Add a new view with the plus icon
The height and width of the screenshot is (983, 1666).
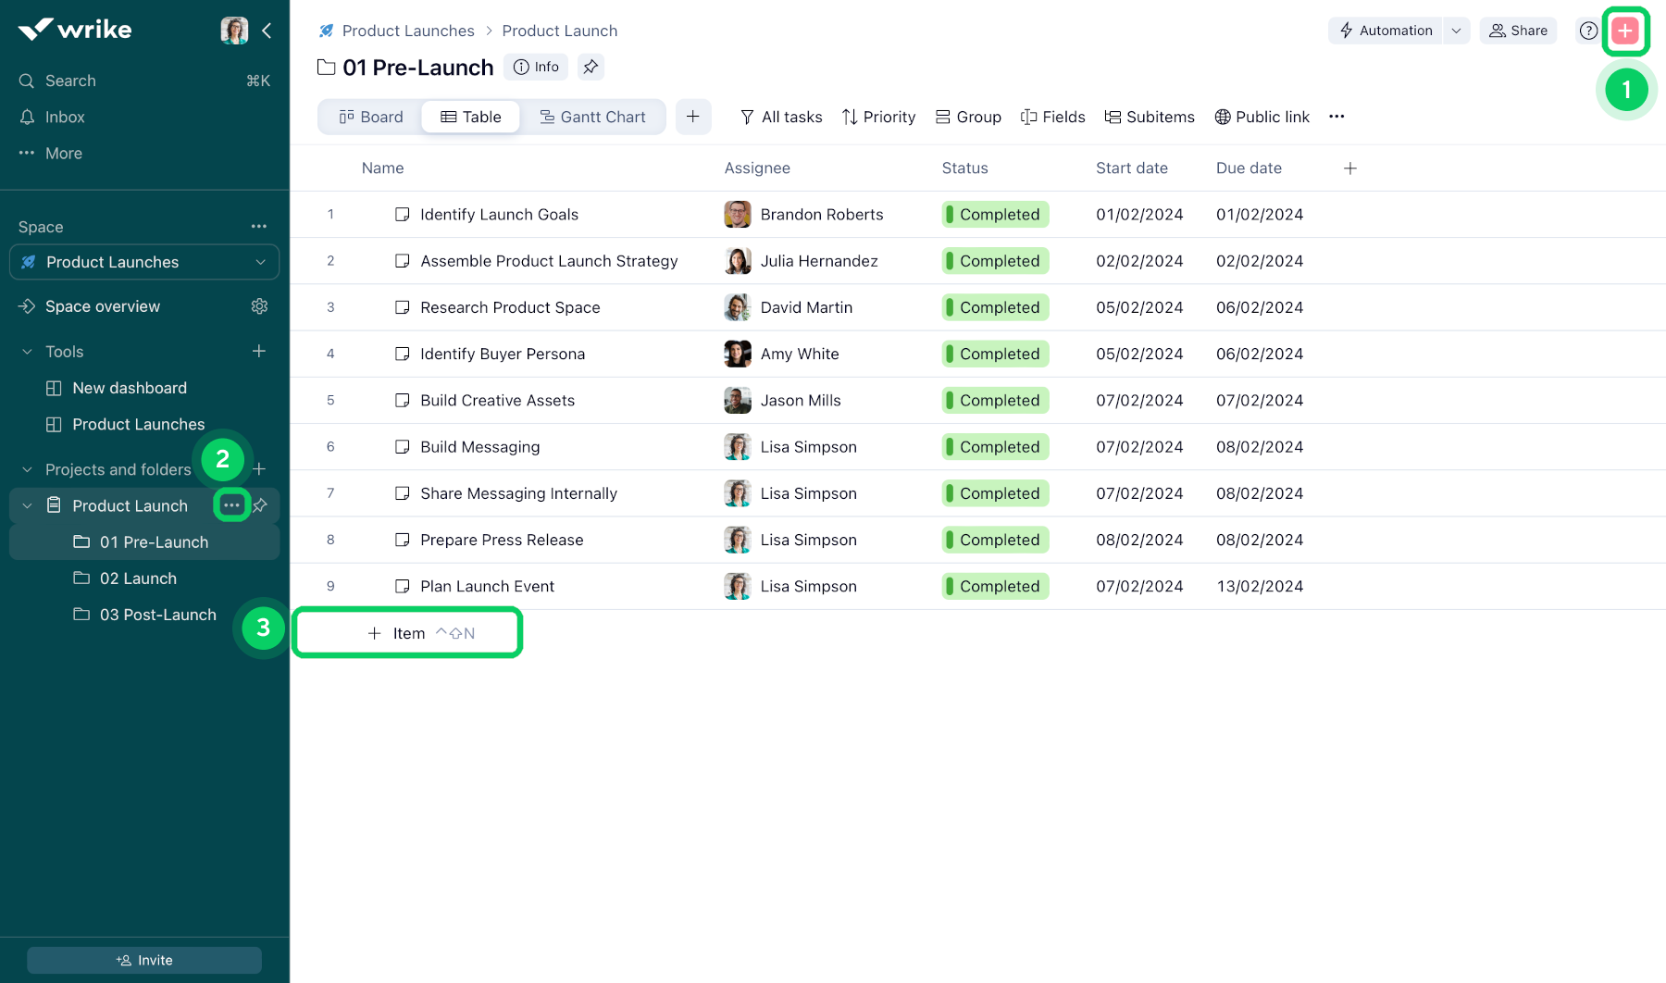(x=693, y=117)
